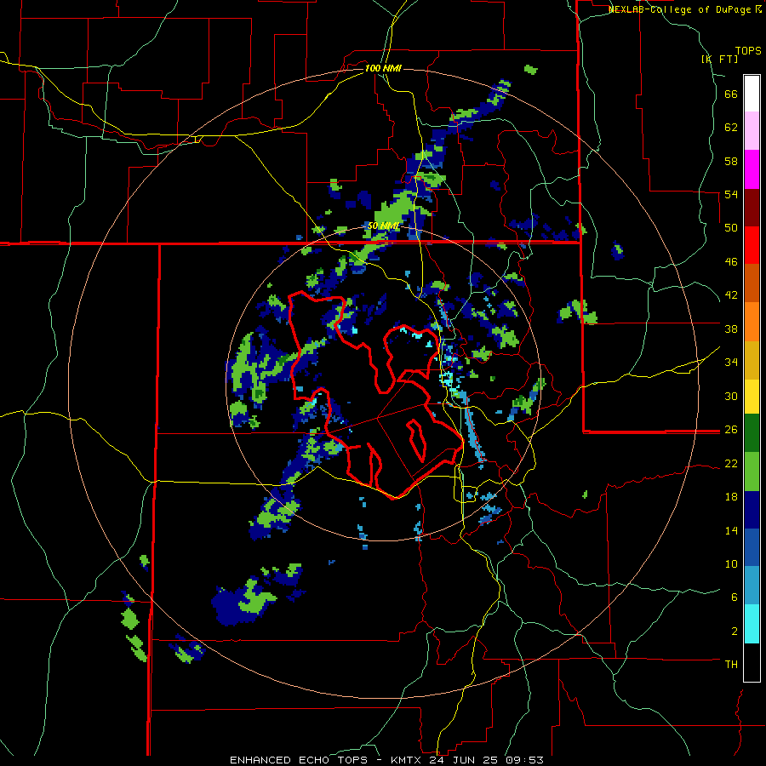
Task: Click the 50 legend value
Action: point(731,227)
